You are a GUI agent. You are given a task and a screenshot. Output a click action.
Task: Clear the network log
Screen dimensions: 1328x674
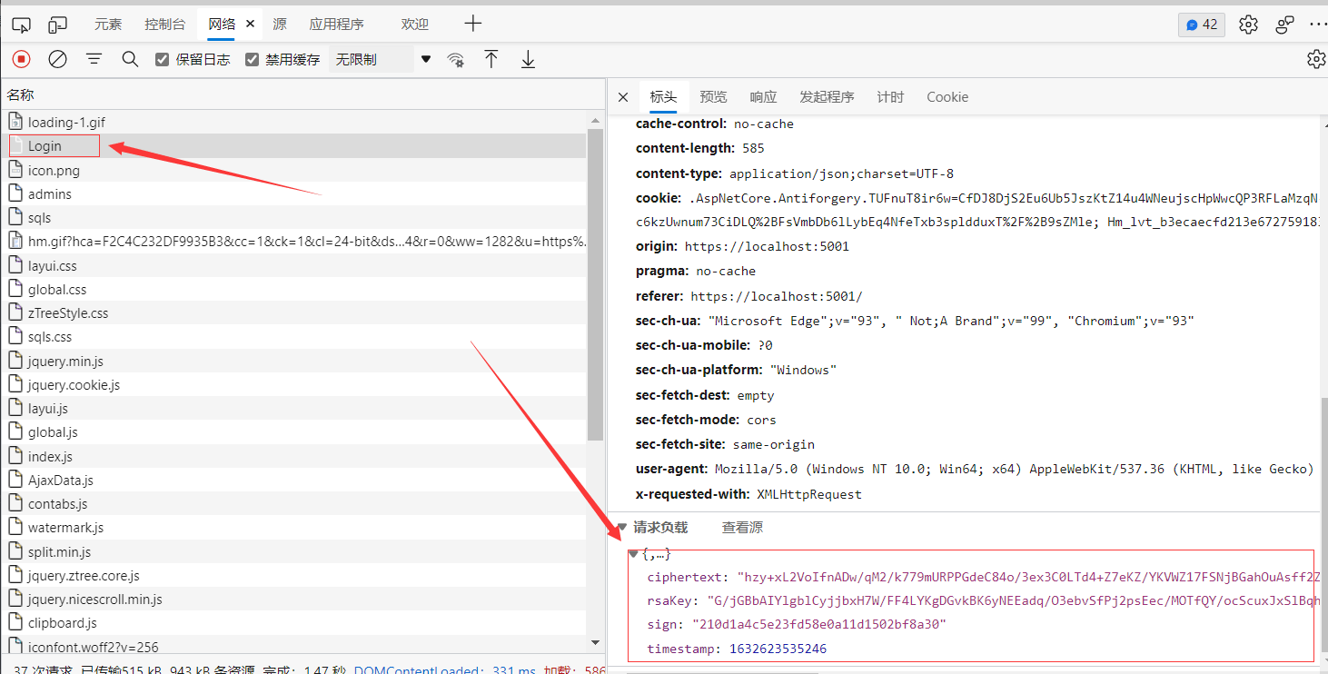pyautogui.click(x=57, y=59)
